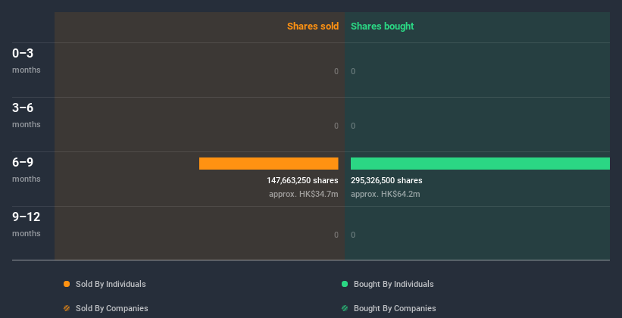622x318 pixels.
Task: Click the Shares sold column header
Action: pos(313,26)
